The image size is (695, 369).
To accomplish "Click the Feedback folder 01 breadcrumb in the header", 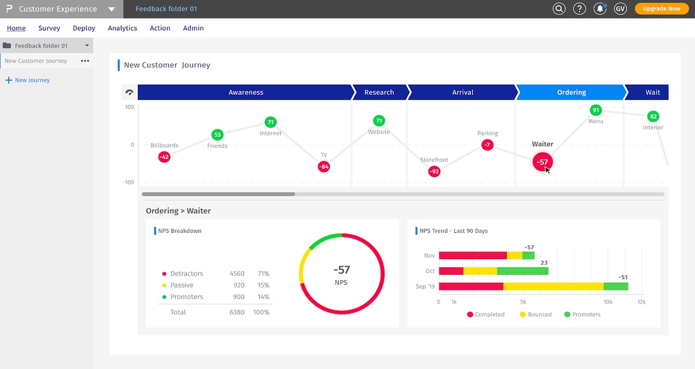I will coord(166,9).
